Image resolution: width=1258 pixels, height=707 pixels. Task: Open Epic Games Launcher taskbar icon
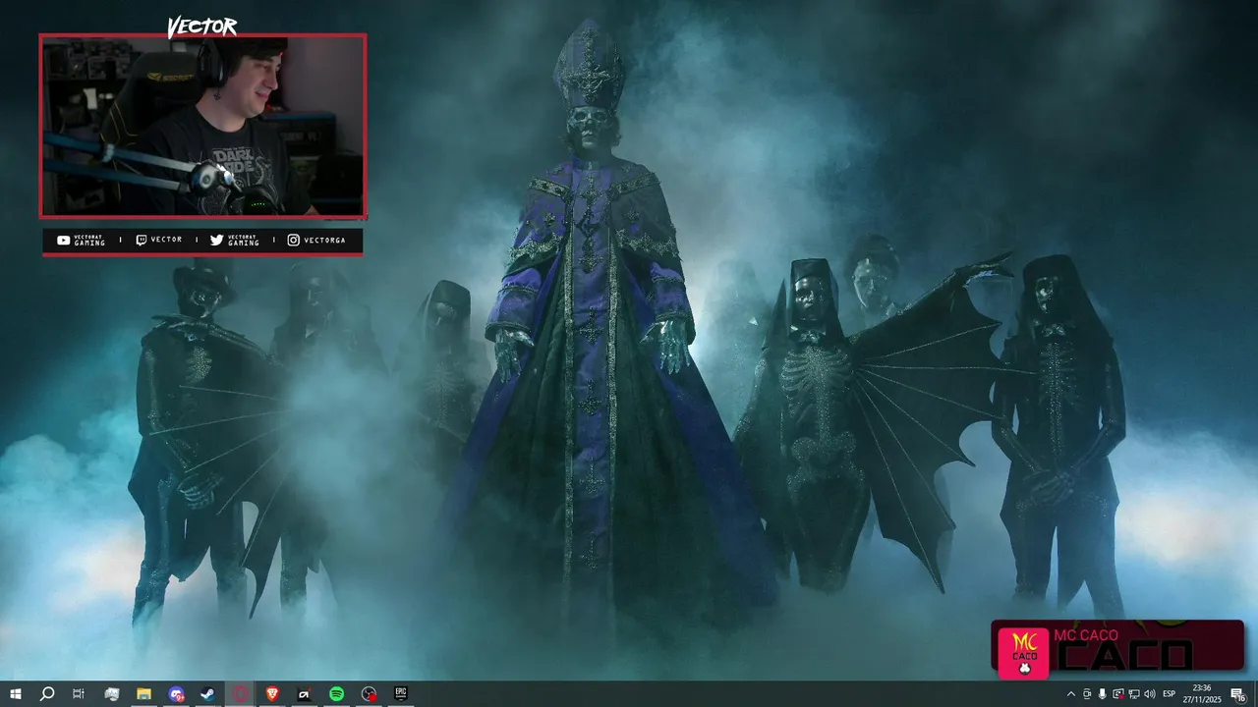click(401, 694)
